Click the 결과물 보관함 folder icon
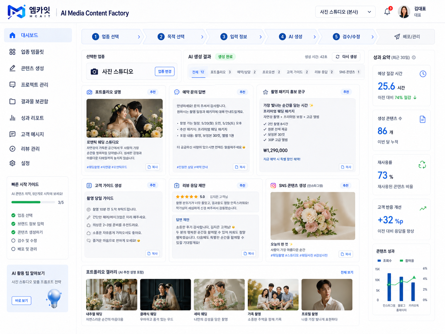The height and width of the screenshot is (334, 445). point(12,101)
